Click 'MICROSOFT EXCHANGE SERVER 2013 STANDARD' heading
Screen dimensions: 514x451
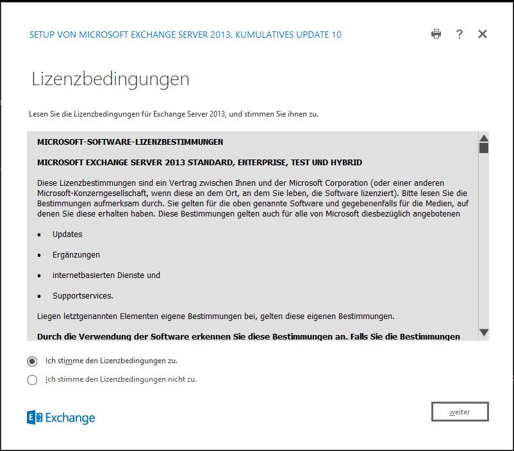click(x=199, y=163)
